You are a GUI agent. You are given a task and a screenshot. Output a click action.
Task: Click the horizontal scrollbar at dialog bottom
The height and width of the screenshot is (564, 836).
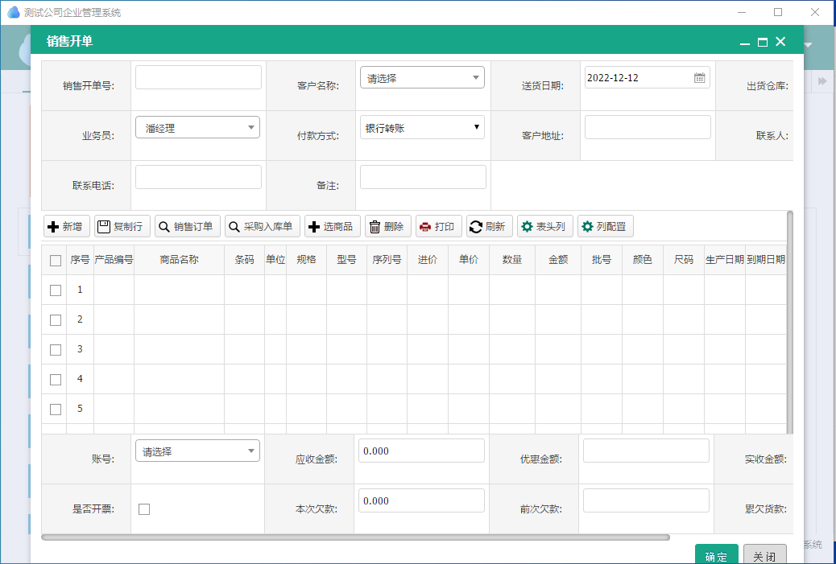tap(356, 537)
